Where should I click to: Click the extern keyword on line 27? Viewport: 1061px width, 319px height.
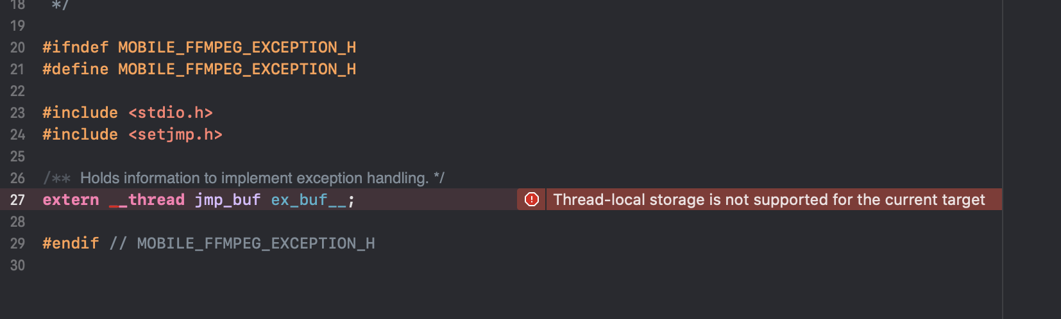[x=71, y=200]
